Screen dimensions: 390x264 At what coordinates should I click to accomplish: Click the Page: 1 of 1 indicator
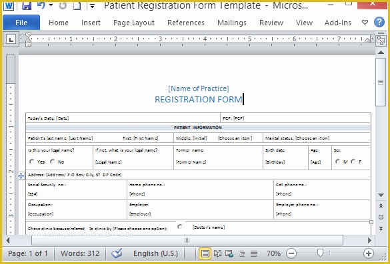point(27,253)
